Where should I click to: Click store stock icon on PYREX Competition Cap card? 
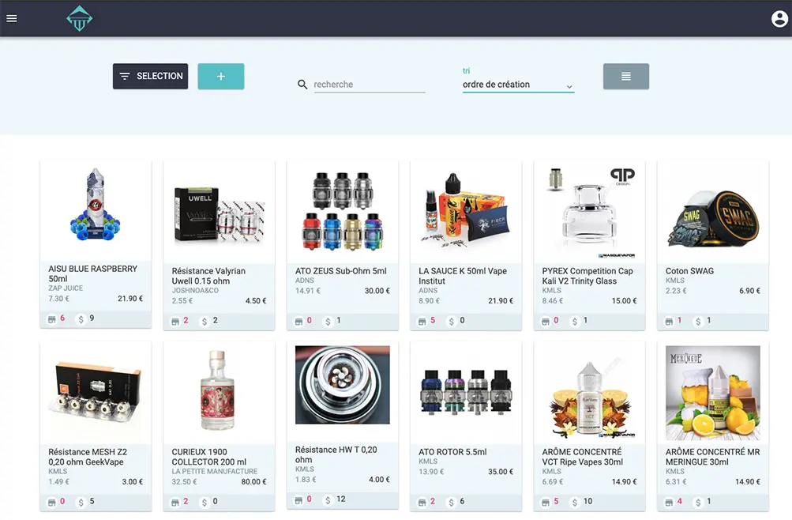(546, 322)
